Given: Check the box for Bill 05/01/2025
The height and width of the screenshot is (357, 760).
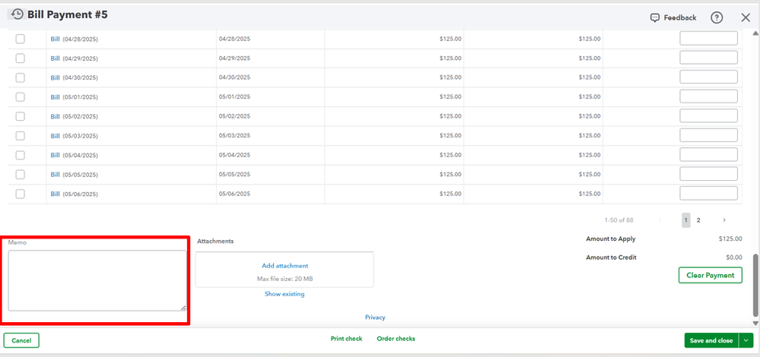Looking at the screenshot, I should 21,96.
